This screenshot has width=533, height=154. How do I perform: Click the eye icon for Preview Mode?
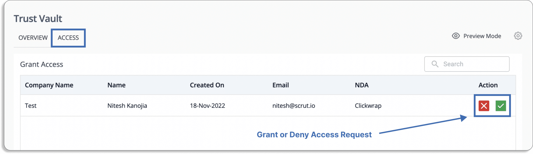(456, 36)
